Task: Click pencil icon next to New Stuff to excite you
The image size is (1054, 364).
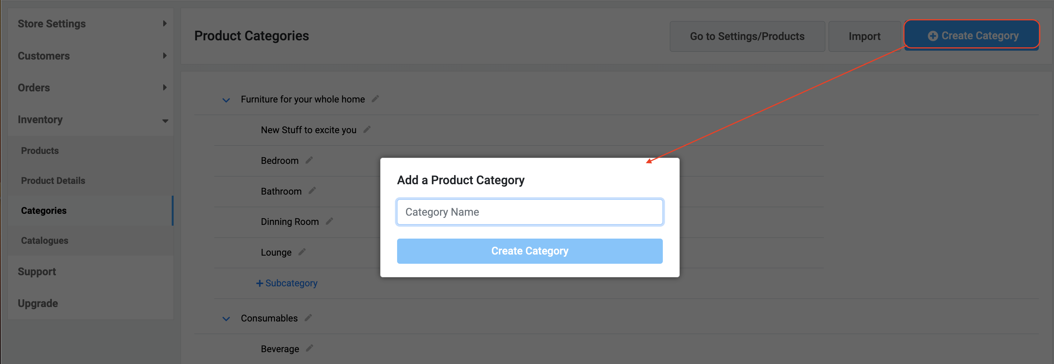Action: (x=367, y=129)
